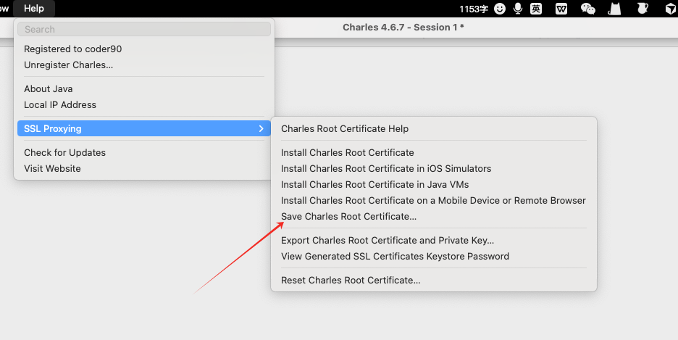The height and width of the screenshot is (340, 678).
Task: Choose Reset Charles Root Certificate...
Action: 434,280
